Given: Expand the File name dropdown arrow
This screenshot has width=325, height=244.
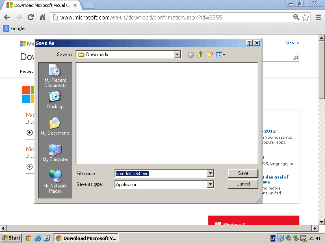Looking at the screenshot, I should [x=210, y=173].
